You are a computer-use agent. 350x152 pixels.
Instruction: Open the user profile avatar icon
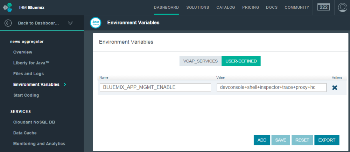[342, 7]
